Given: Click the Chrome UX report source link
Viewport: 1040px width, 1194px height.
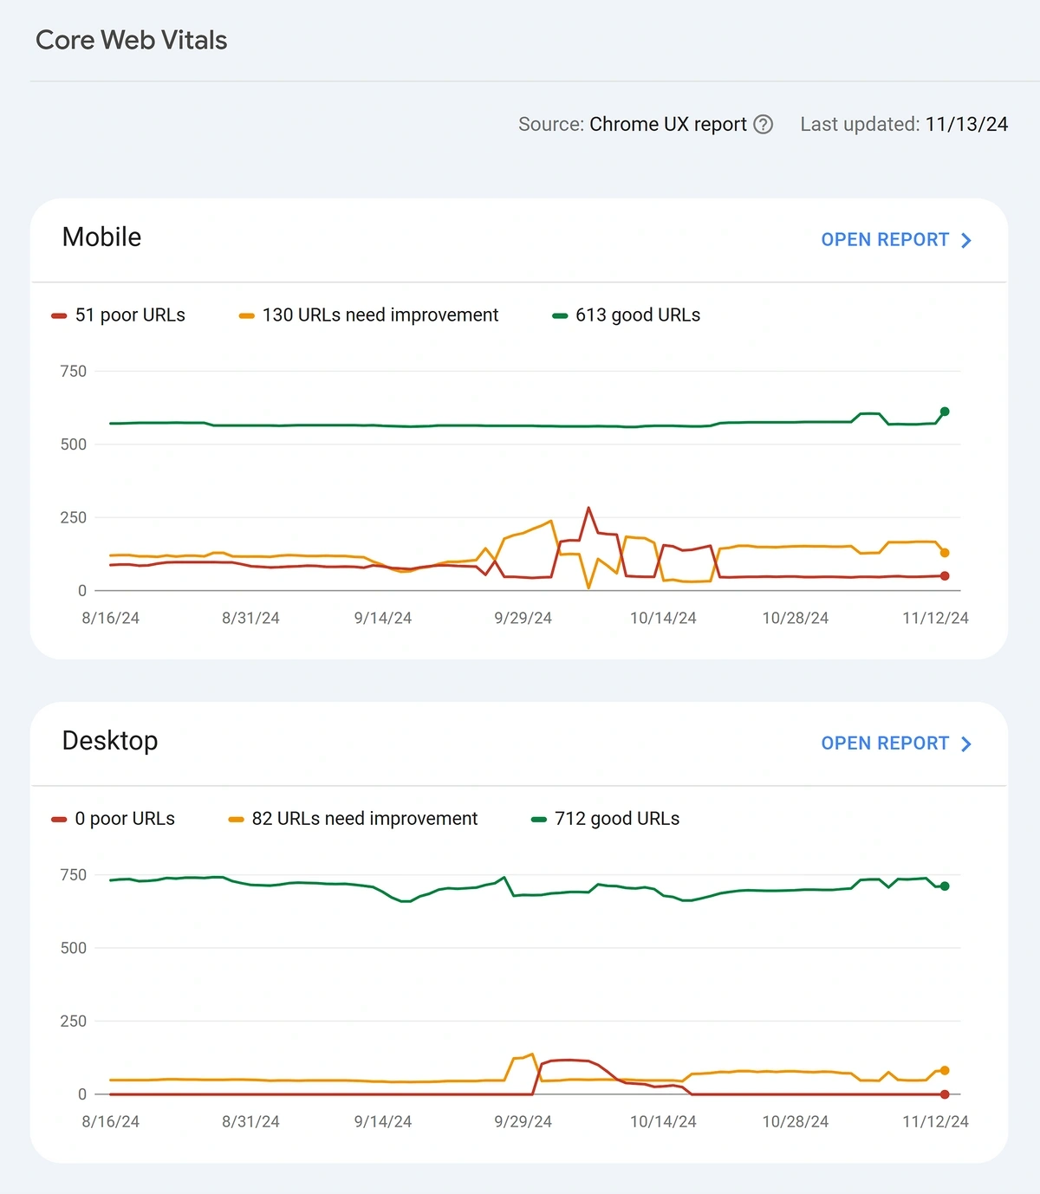Looking at the screenshot, I should pyautogui.click(x=667, y=124).
